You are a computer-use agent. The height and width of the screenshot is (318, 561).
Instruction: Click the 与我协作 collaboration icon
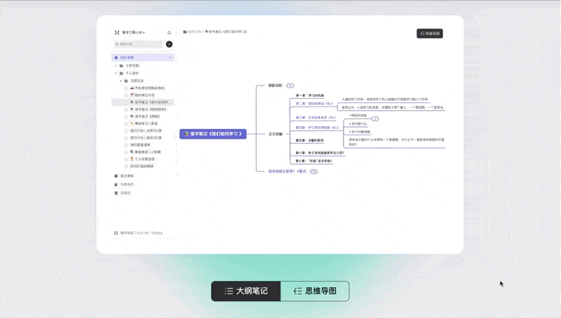pos(116,184)
